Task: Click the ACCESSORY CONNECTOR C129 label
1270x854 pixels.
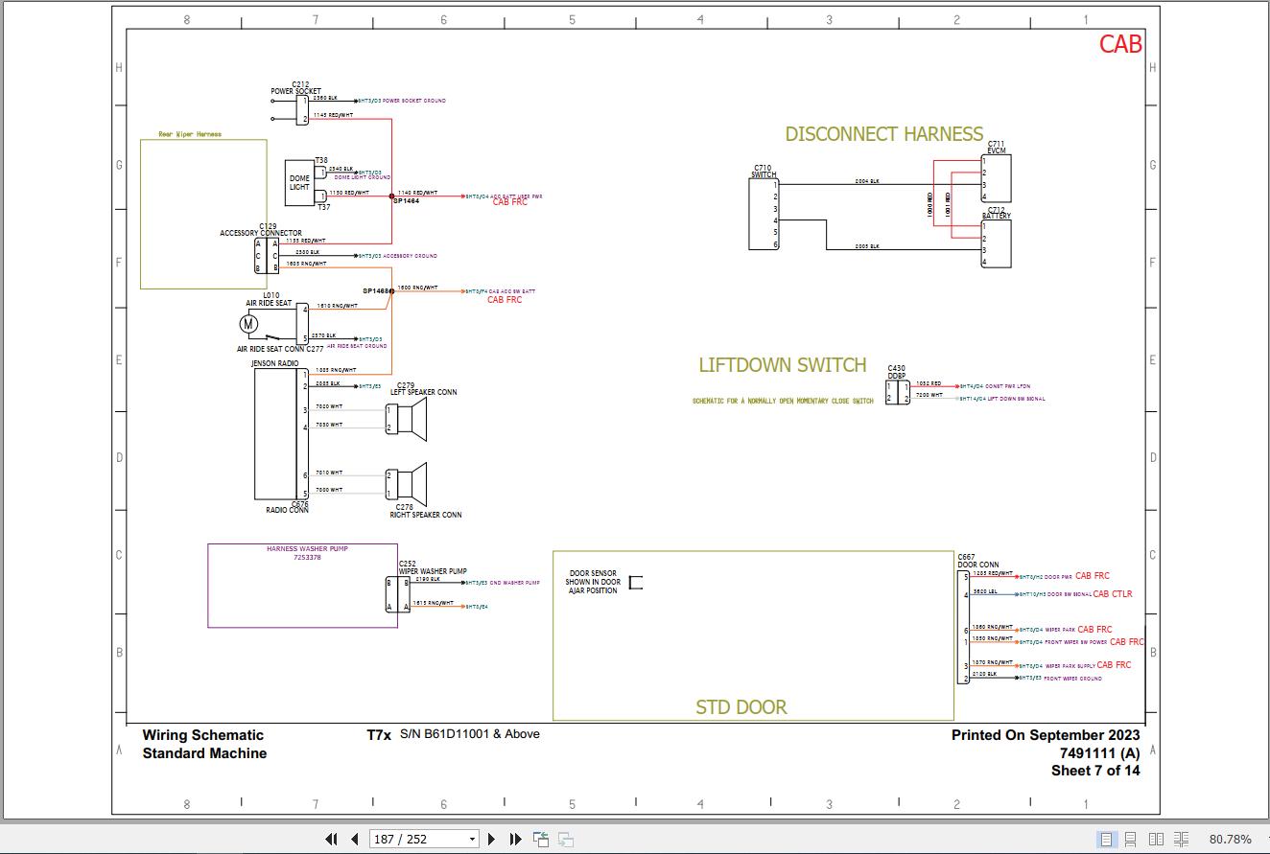Action: point(261,230)
